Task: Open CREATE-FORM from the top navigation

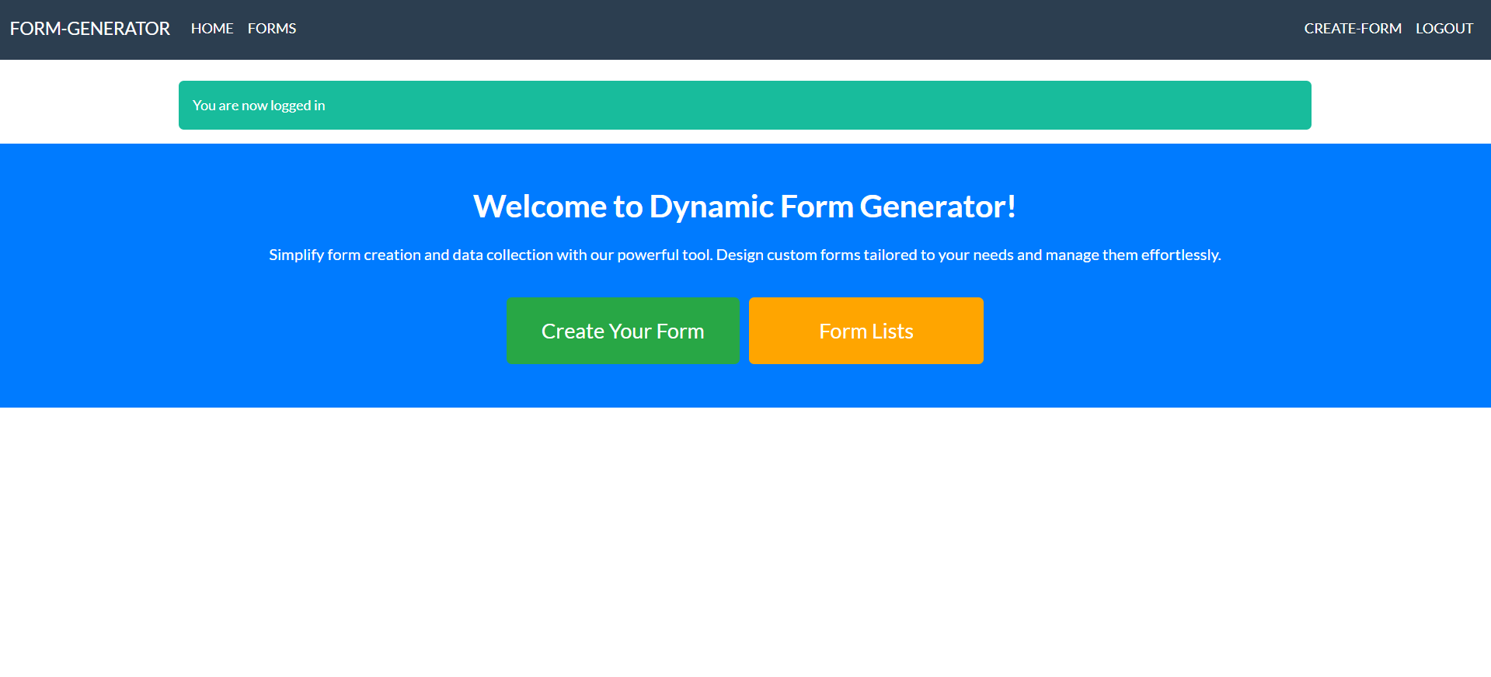Action: pos(1353,29)
